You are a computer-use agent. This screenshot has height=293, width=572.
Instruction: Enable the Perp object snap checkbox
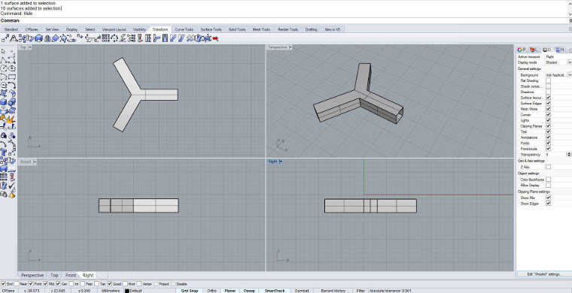[83, 284]
